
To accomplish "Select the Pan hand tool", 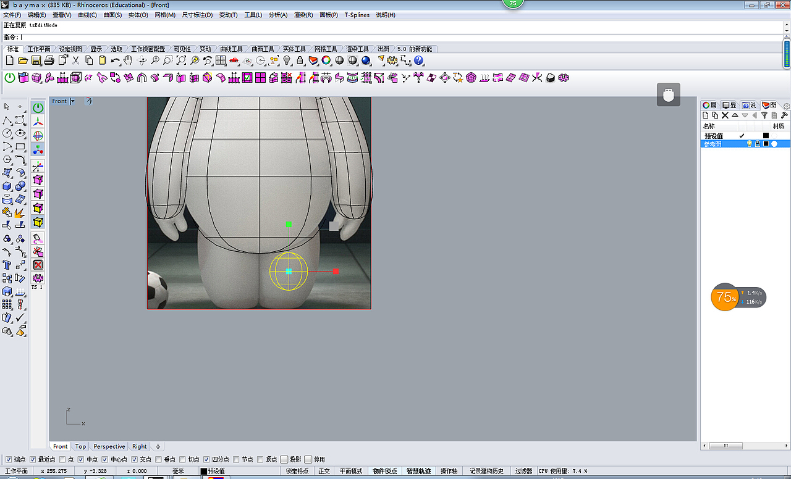I will pos(129,60).
